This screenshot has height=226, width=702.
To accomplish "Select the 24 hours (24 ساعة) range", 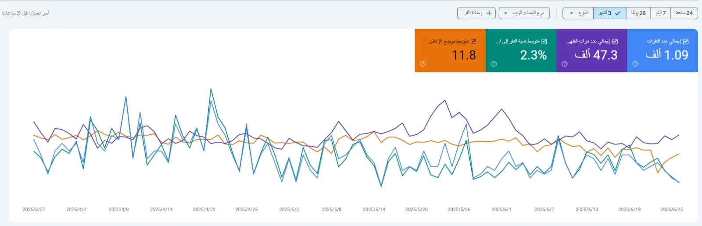I will (684, 13).
